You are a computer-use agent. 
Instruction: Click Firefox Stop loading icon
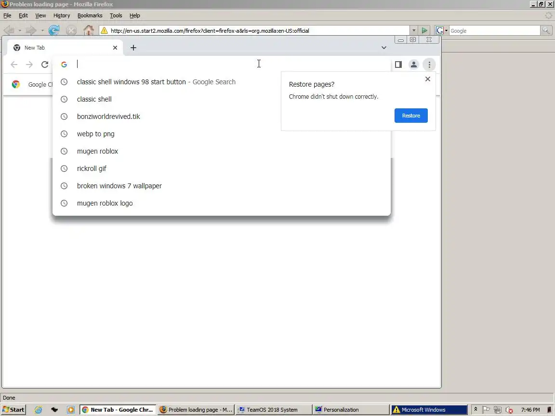click(x=71, y=30)
